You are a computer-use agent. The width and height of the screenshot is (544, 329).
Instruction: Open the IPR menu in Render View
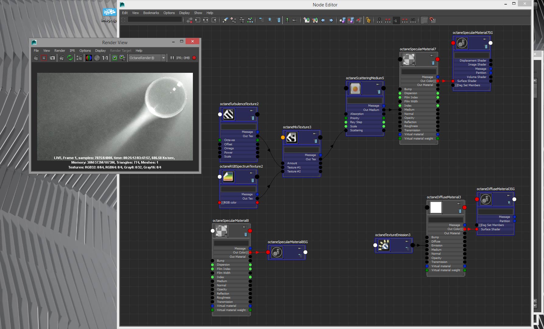[72, 51]
